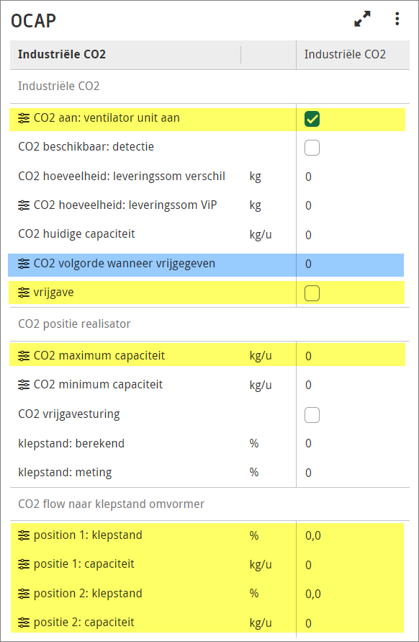Click settings icon next to vrijgave
The image size is (419, 642).
24,293
